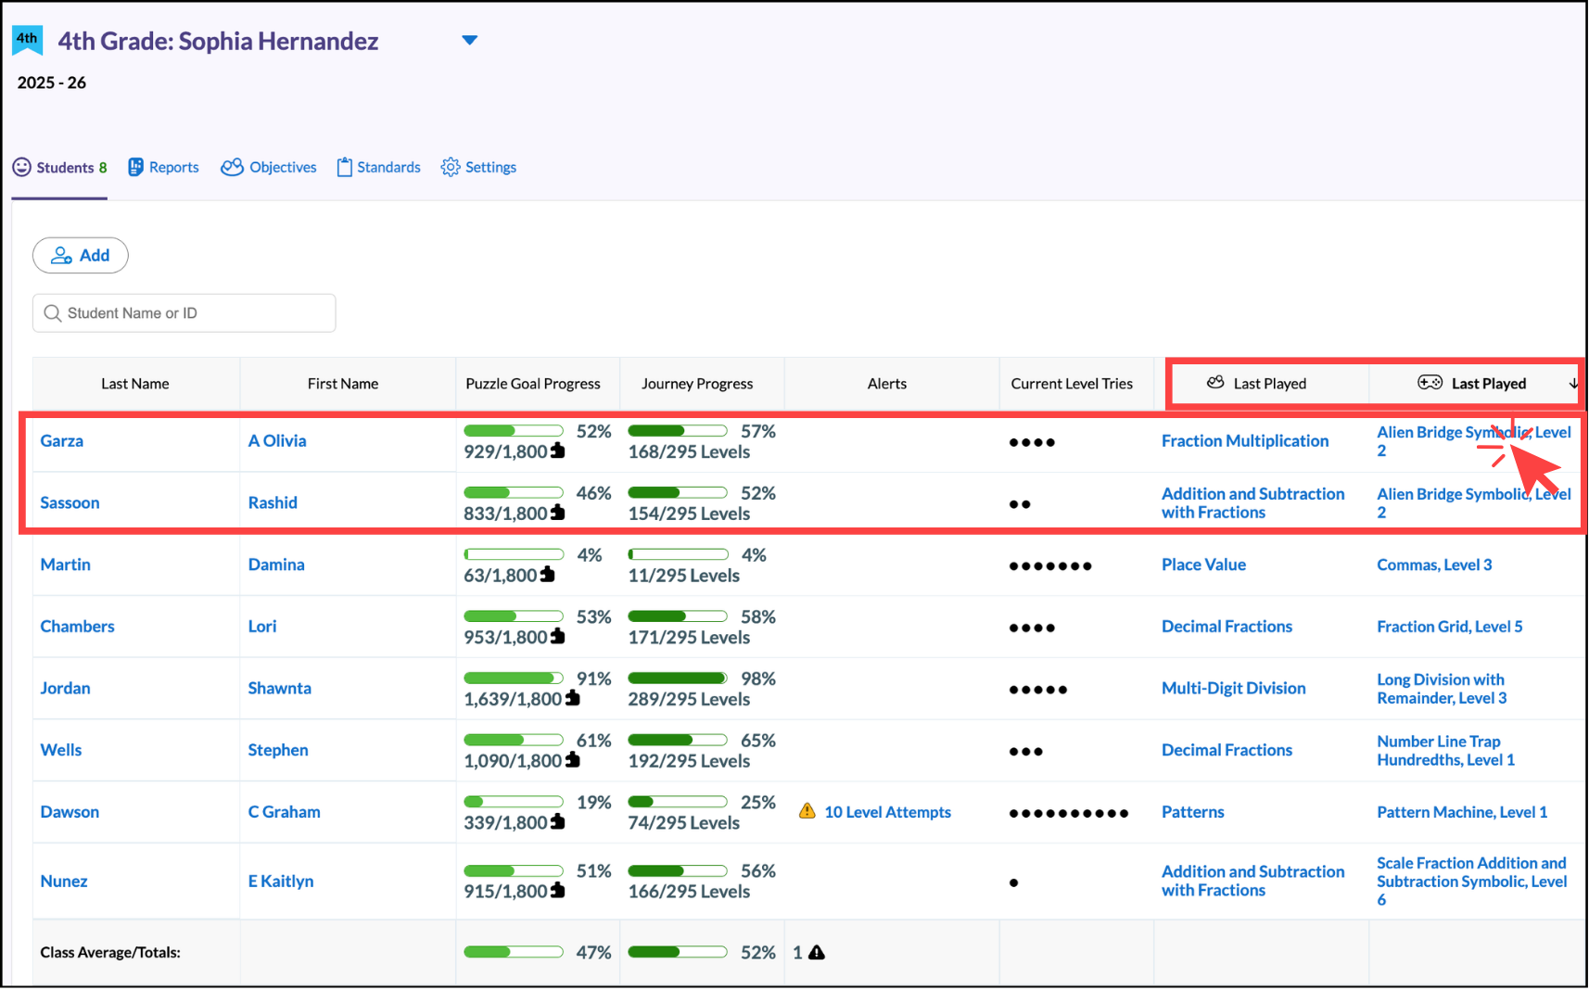Click the puzzle piece icon in Garza's row
1589x990 pixels.
pos(558,451)
